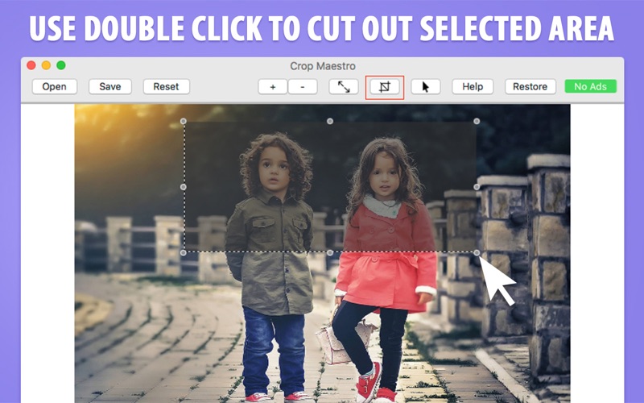Zoom in with the plus button

(272, 87)
